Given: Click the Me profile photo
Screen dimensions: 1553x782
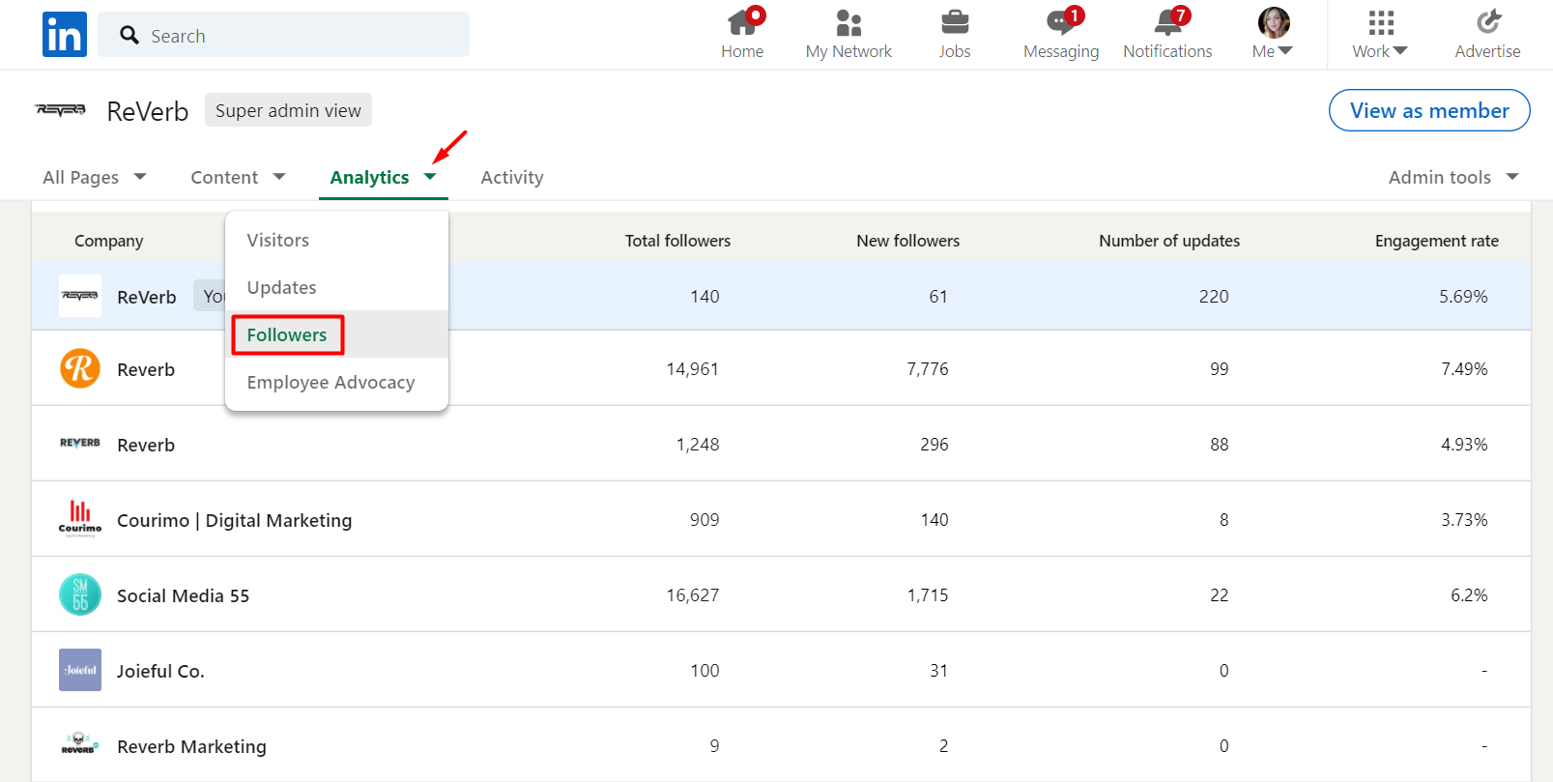Looking at the screenshot, I should pyautogui.click(x=1274, y=22).
